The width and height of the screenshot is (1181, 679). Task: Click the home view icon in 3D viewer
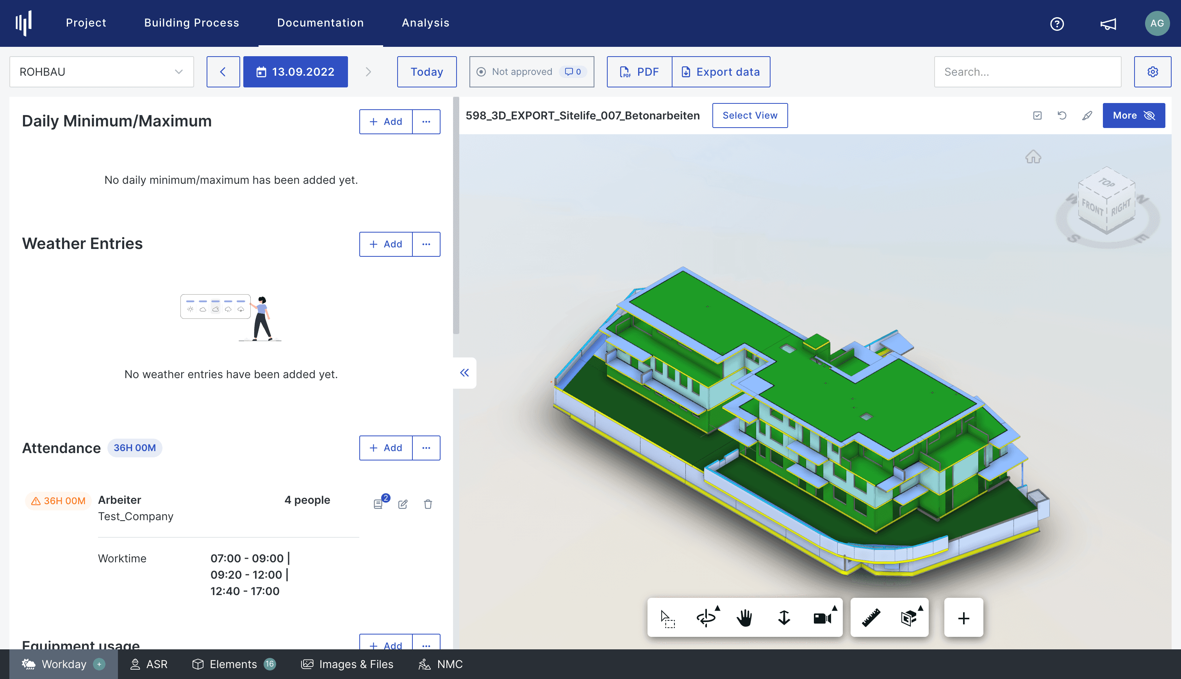[1033, 157]
